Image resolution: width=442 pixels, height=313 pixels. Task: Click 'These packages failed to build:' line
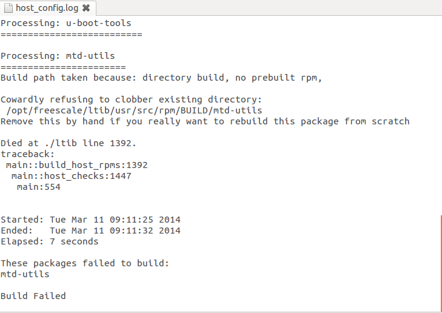[x=85, y=263]
